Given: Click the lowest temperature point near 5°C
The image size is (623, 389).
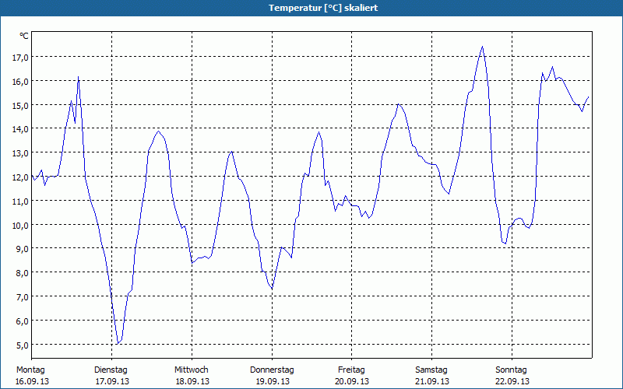Looking at the screenshot, I should pos(118,343).
